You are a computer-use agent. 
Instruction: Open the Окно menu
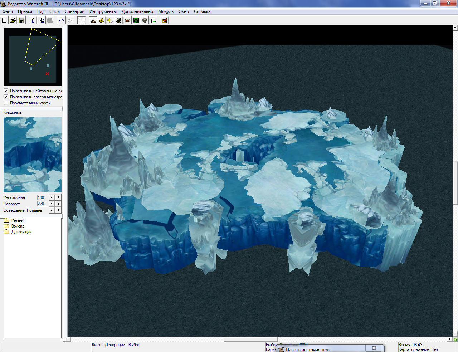184,11
